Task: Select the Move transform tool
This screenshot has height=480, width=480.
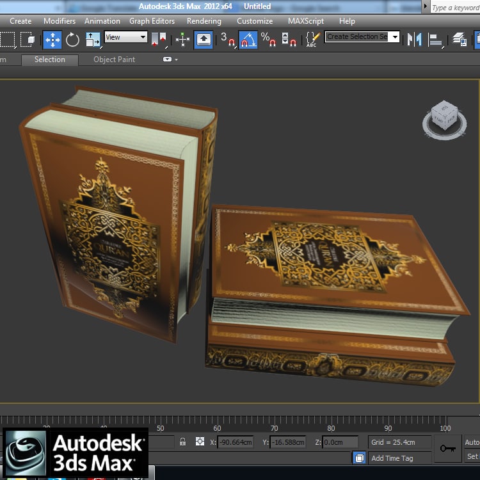Action: click(52, 39)
